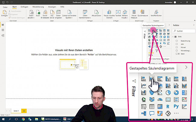Select Kopieren in the clipboard group

13,14
